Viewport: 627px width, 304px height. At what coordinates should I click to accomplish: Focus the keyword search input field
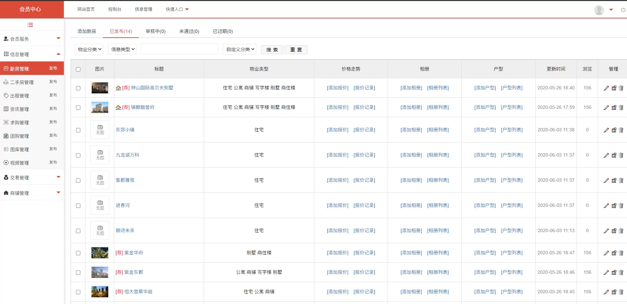point(179,49)
